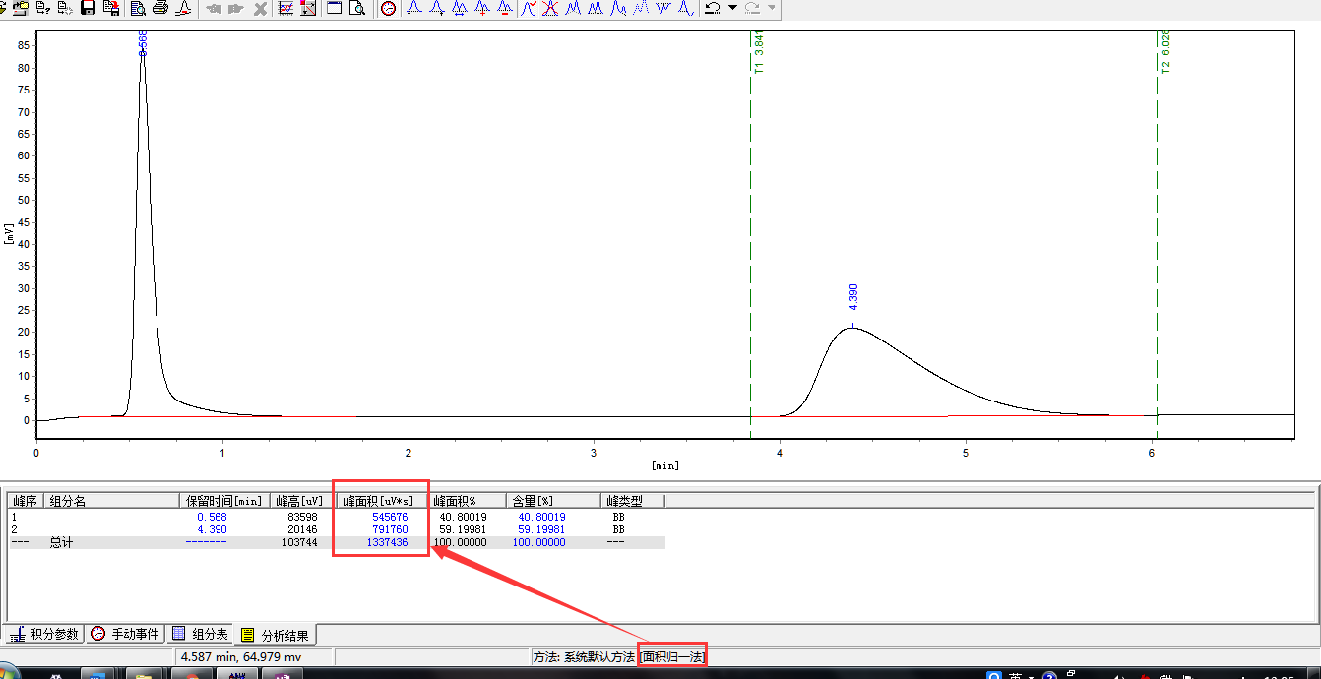
Task: Click the magnifier window zoom icon
Action: 357,9
